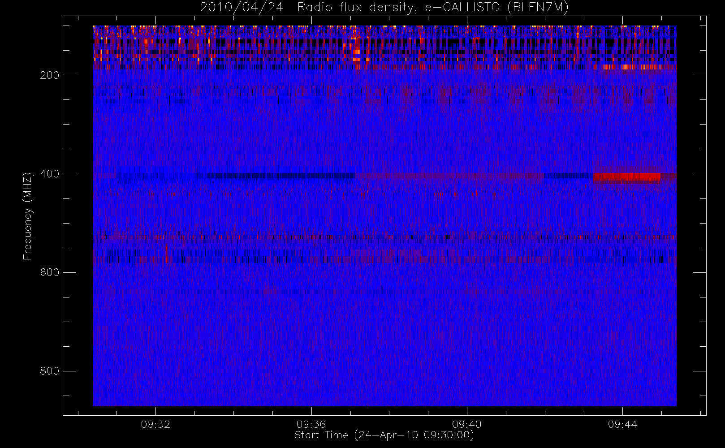Image resolution: width=725 pixels, height=448 pixels.
Task: Click the 800 frequency tick label
Action: pos(49,371)
